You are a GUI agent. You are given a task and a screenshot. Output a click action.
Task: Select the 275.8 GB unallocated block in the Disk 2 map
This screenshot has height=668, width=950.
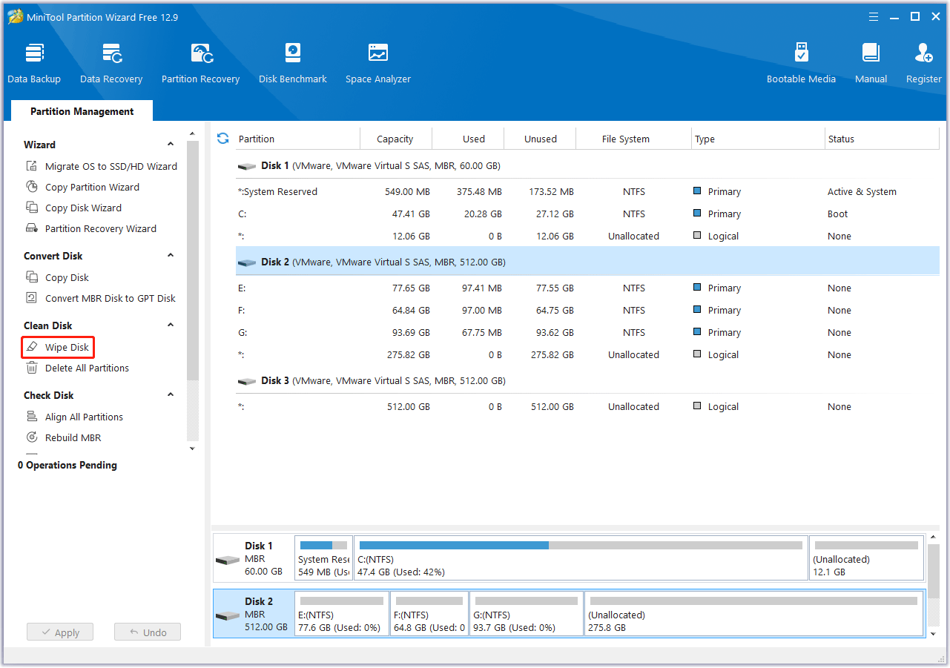tap(754, 613)
